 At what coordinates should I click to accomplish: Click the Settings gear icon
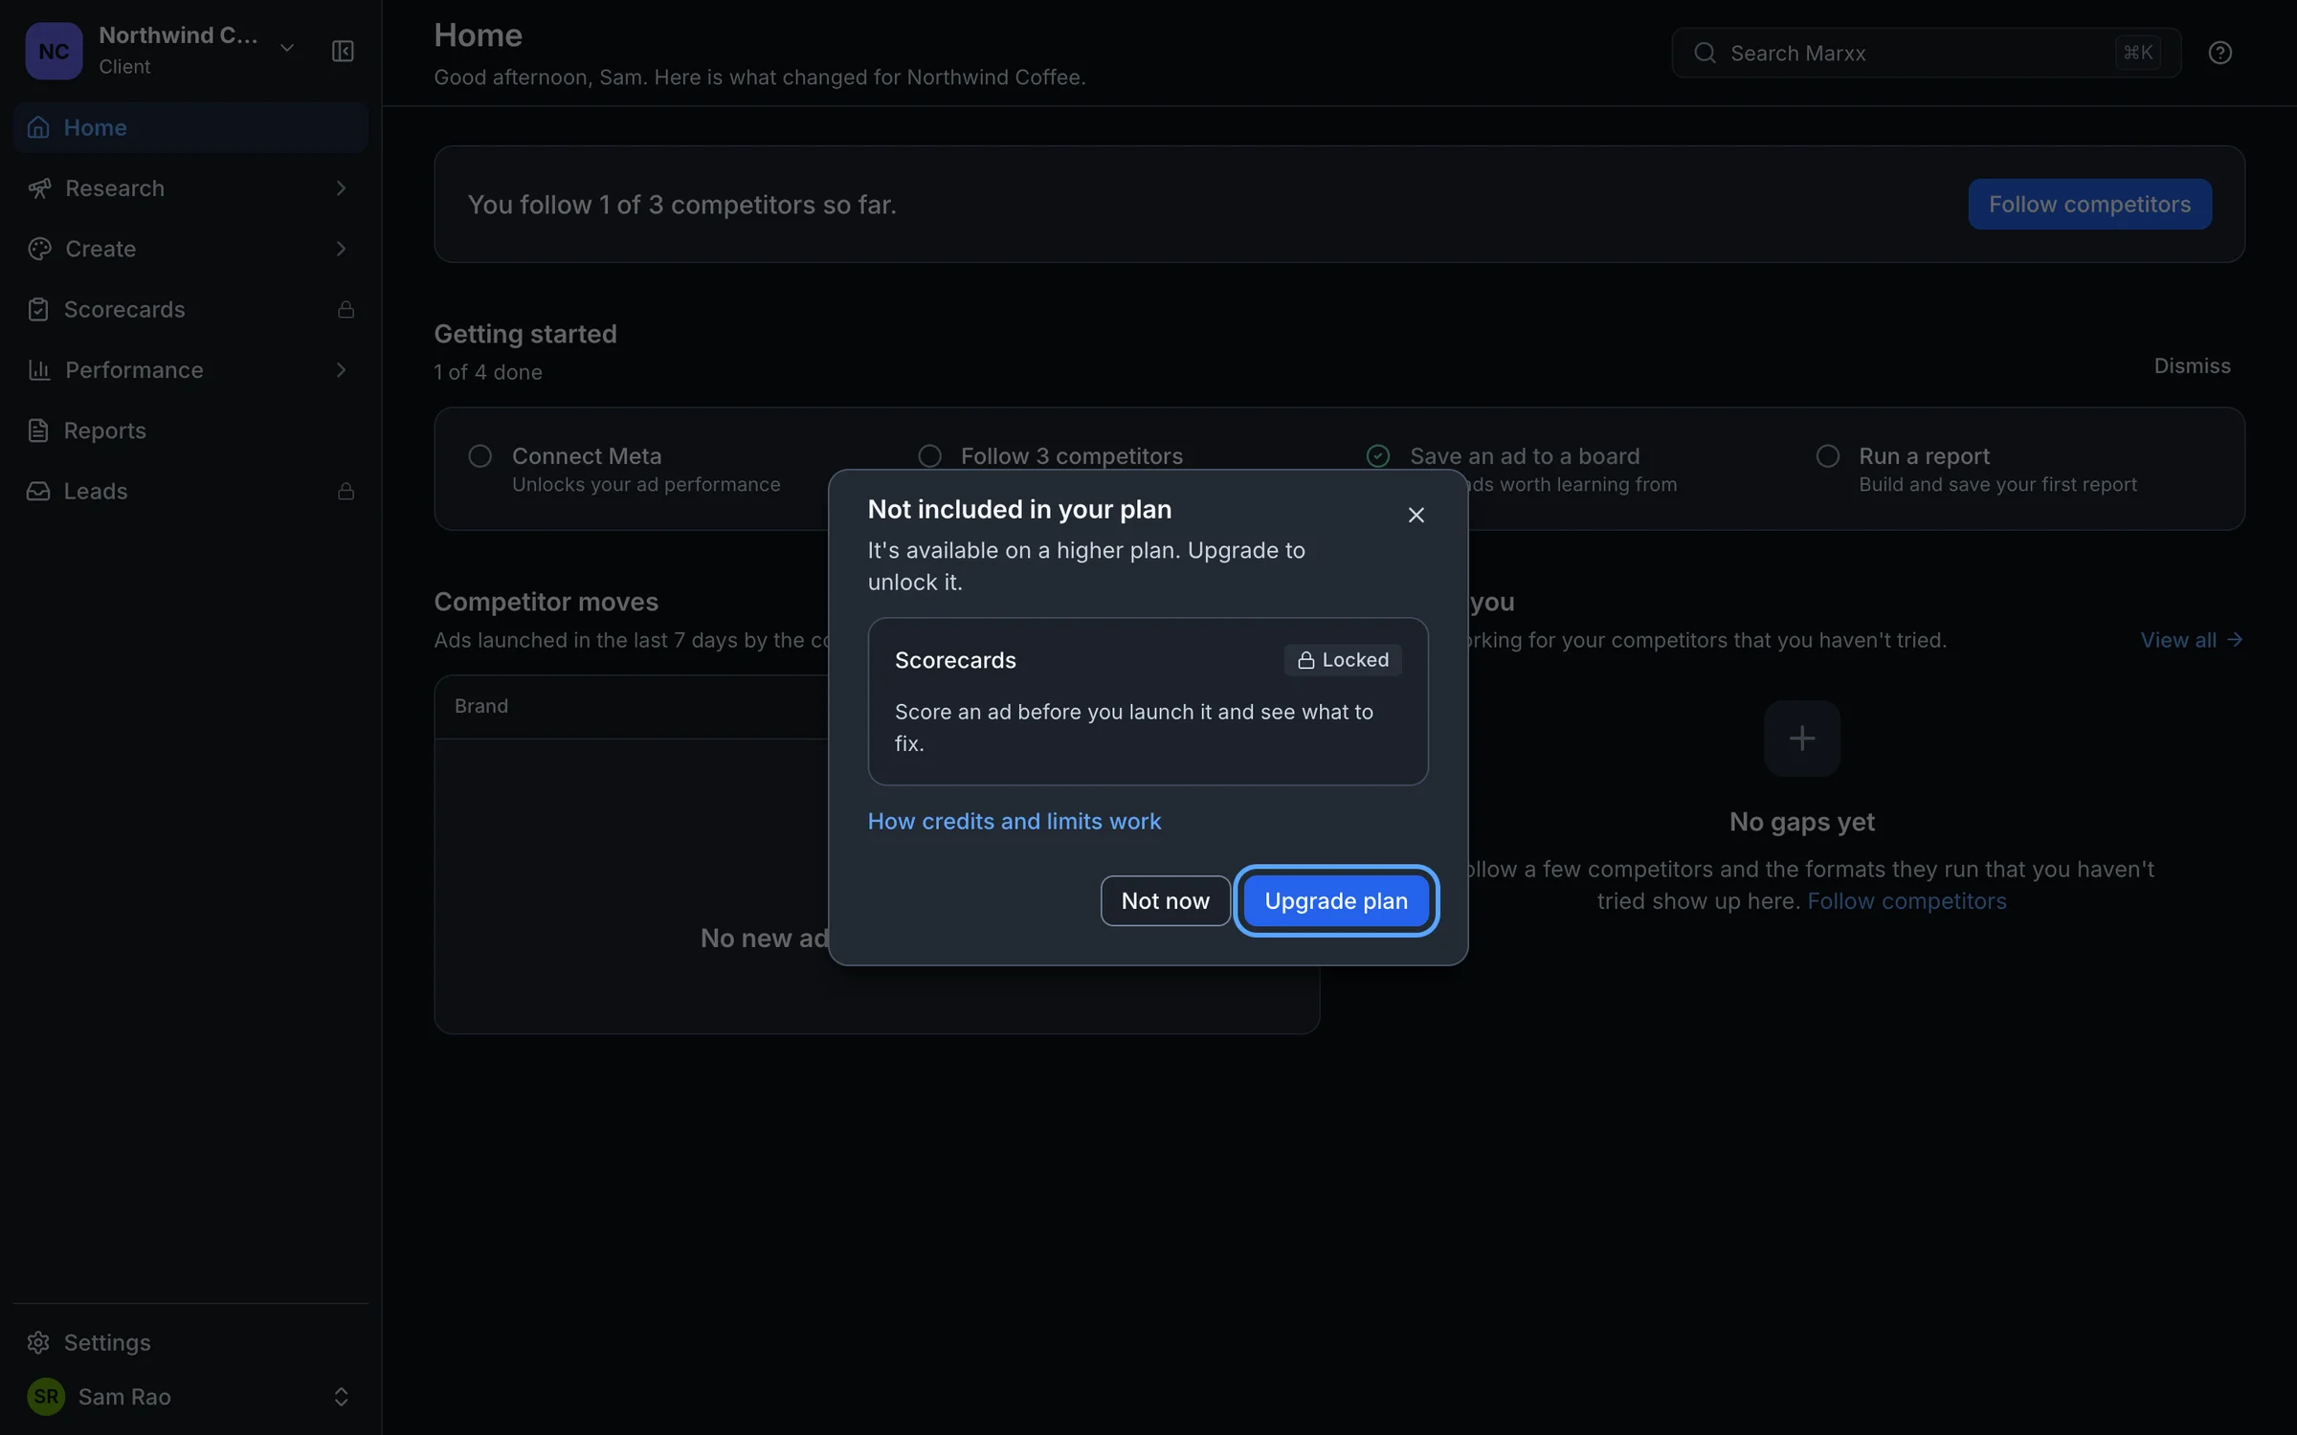[38, 1342]
